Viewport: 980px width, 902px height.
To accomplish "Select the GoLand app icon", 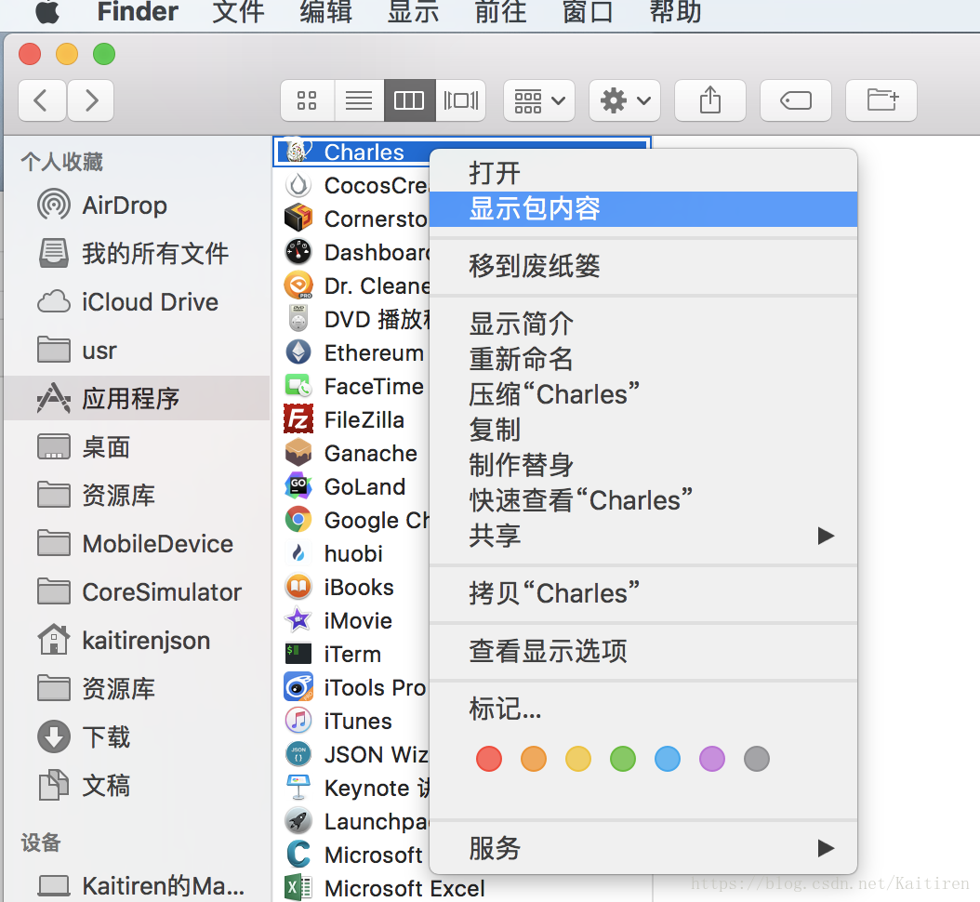I will coord(298,486).
